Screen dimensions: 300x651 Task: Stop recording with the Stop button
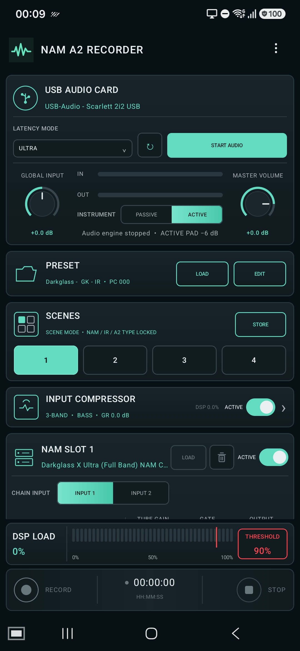point(249,590)
